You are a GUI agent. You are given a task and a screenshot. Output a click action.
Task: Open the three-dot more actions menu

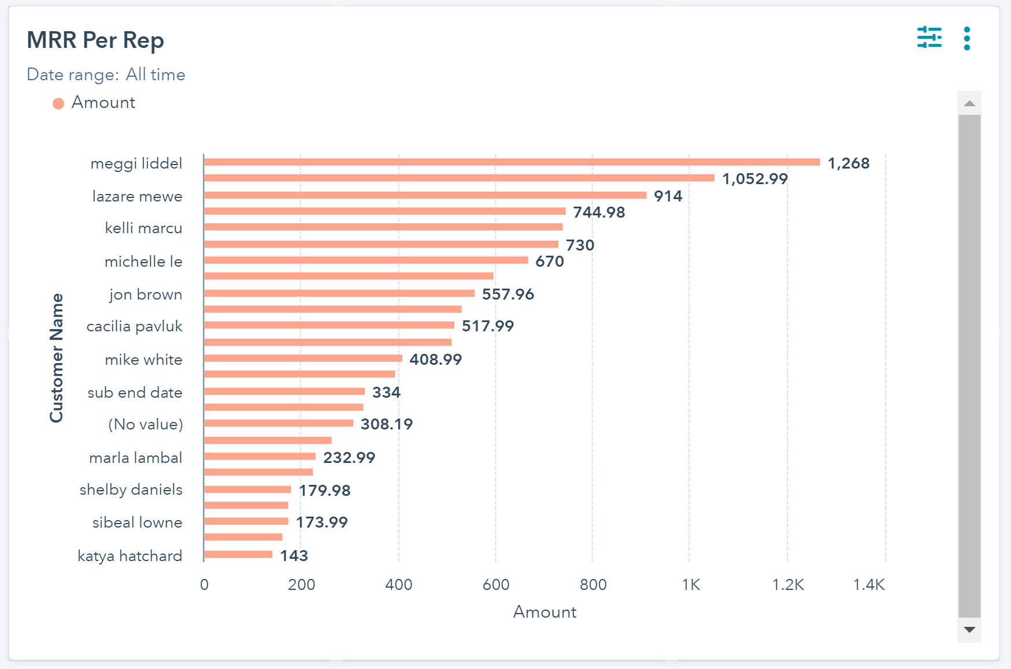[966, 38]
